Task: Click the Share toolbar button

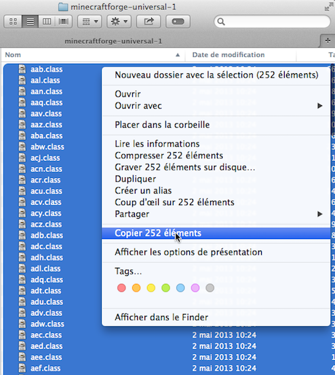Action: pyautogui.click(x=149, y=22)
